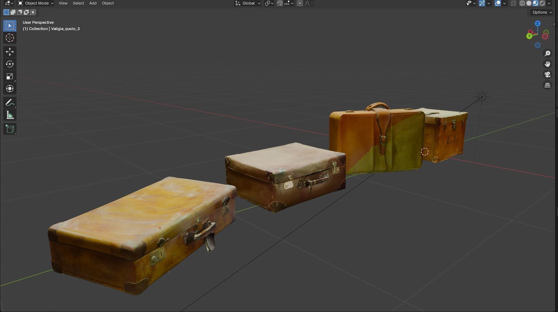Switch perspective/orthographic with grid icon

coord(547,85)
